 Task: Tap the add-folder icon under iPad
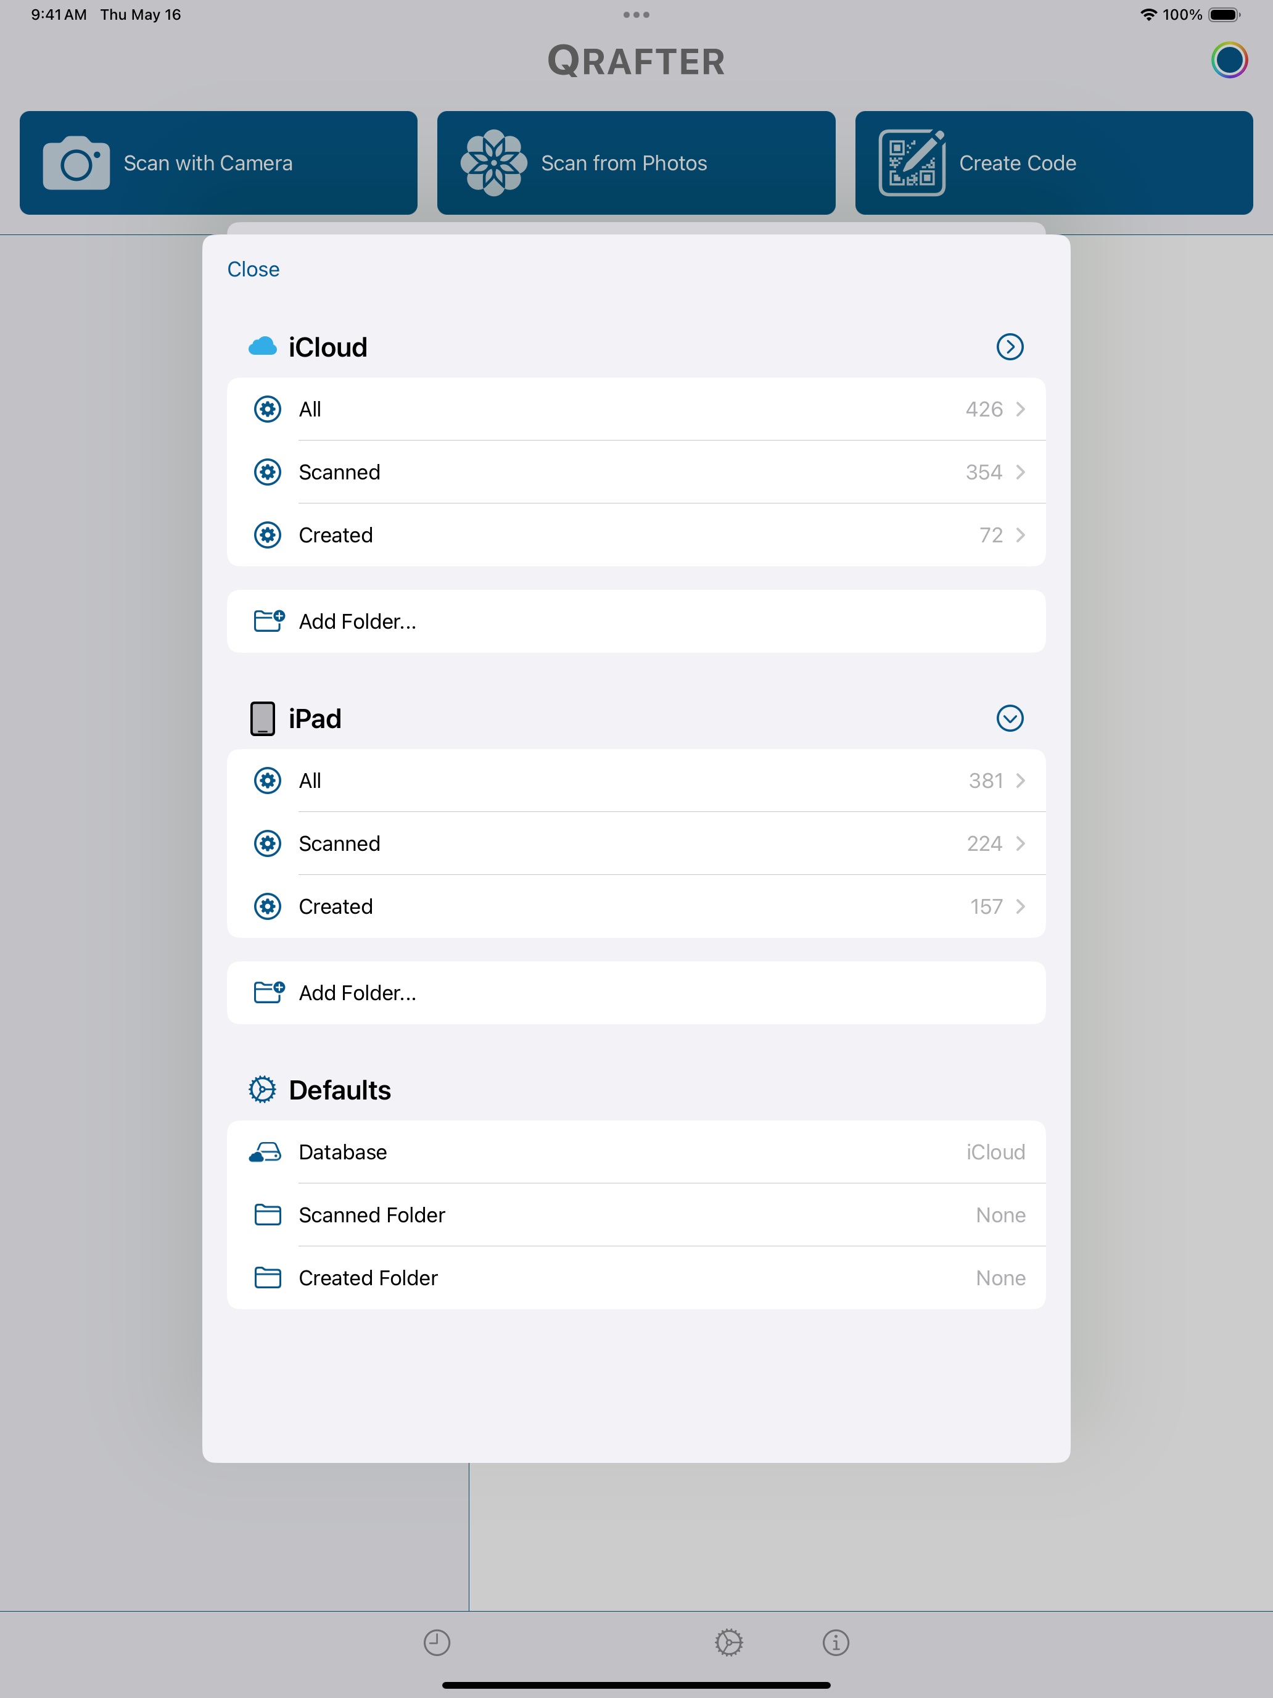click(x=268, y=992)
